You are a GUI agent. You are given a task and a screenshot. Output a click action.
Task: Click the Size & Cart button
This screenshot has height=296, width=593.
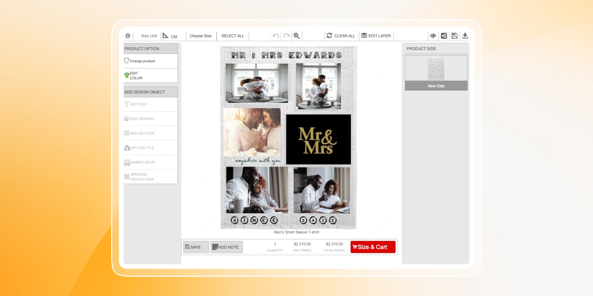click(x=373, y=247)
